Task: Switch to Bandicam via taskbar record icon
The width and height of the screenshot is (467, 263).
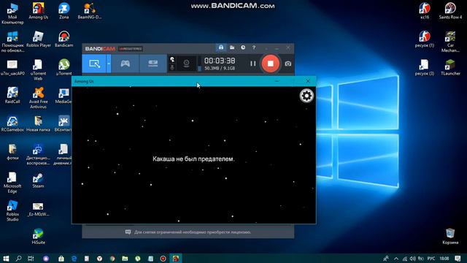Action: [163, 258]
